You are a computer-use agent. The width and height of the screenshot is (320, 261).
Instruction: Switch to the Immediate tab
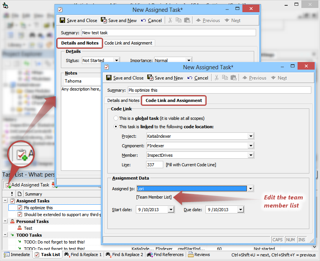coord(17,255)
